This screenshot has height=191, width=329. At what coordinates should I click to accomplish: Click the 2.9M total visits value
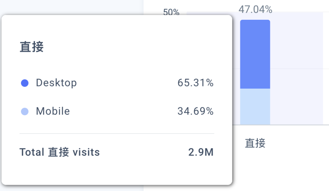tap(201, 152)
